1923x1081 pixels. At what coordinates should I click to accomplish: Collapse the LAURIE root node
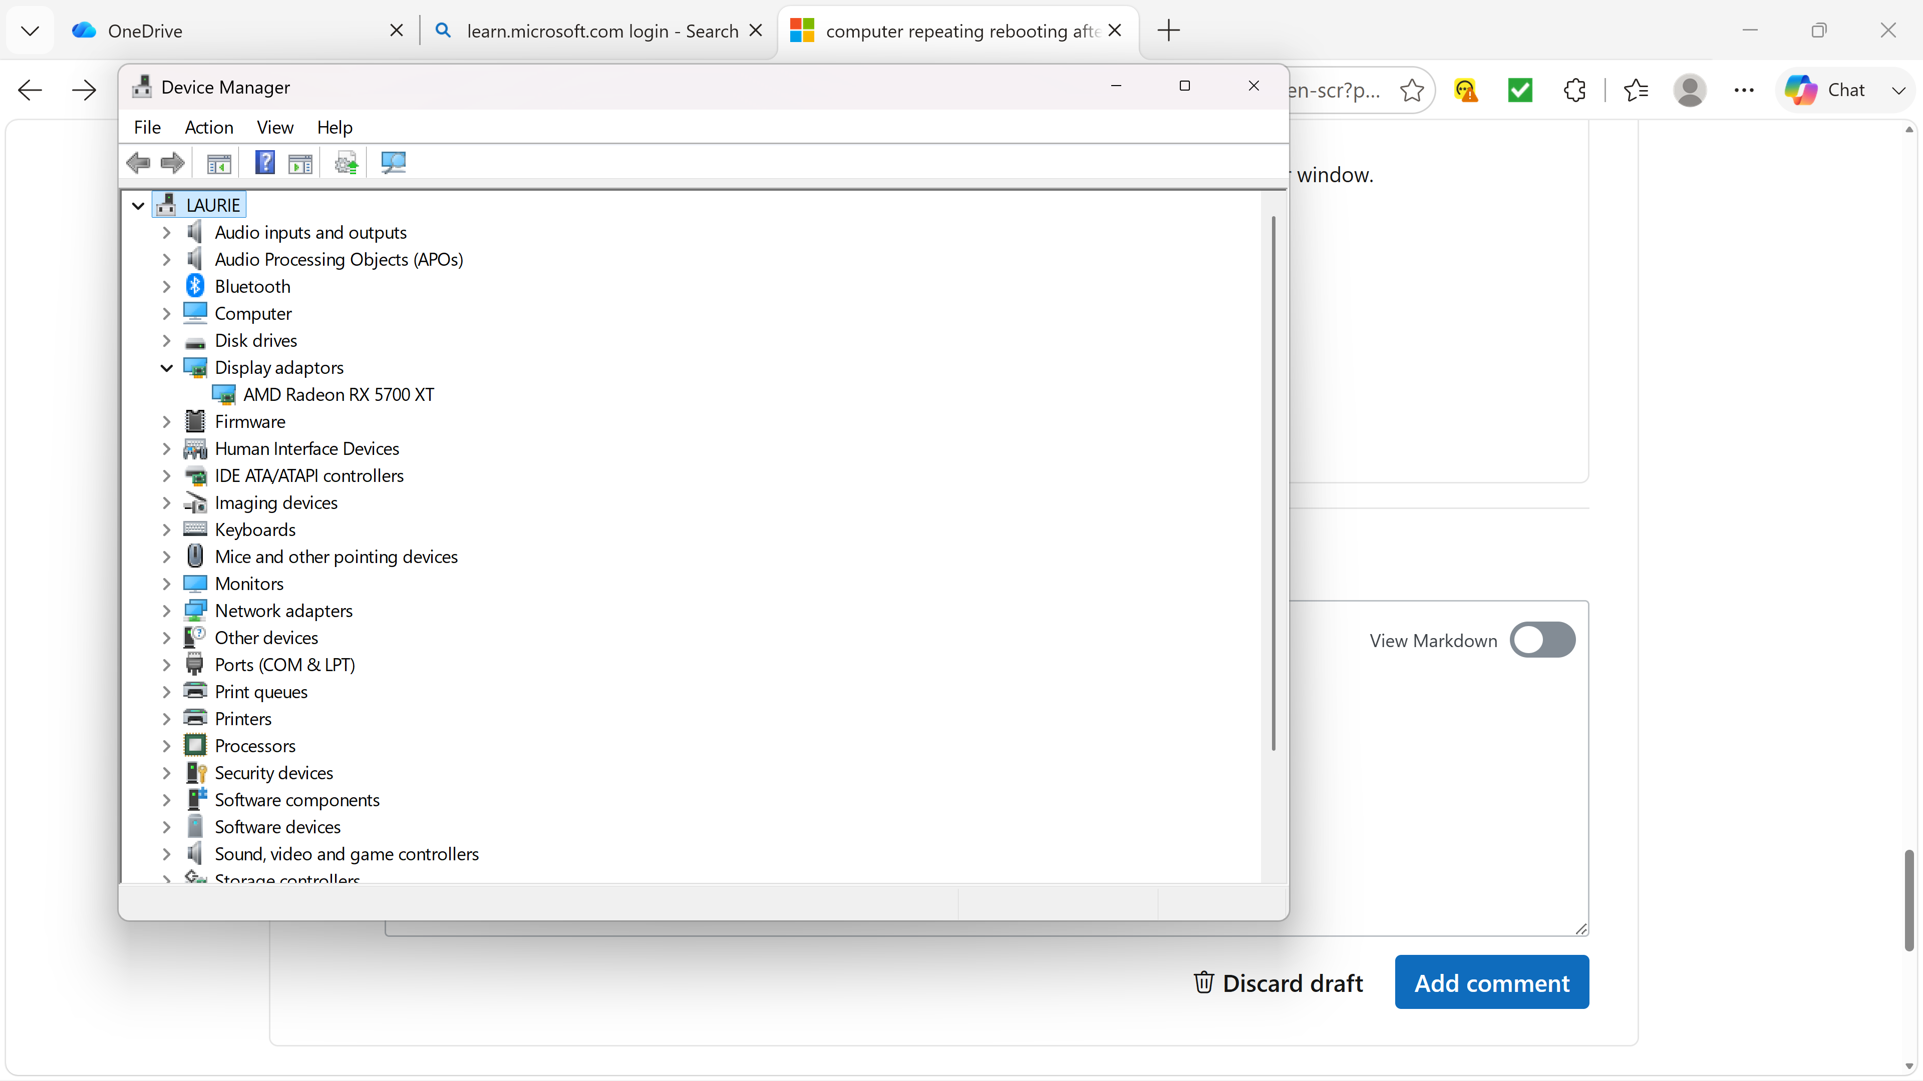tap(138, 205)
